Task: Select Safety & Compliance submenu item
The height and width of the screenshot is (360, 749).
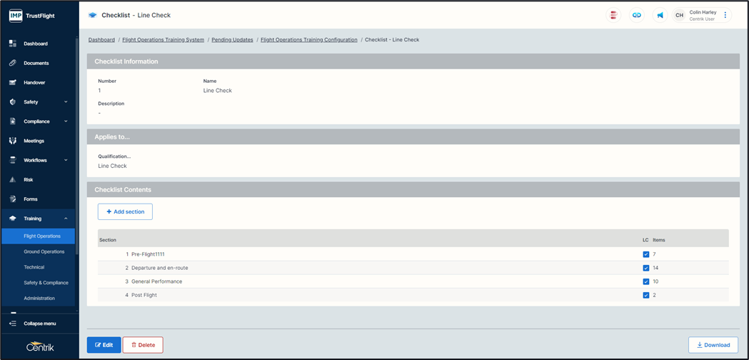Action: (46, 283)
